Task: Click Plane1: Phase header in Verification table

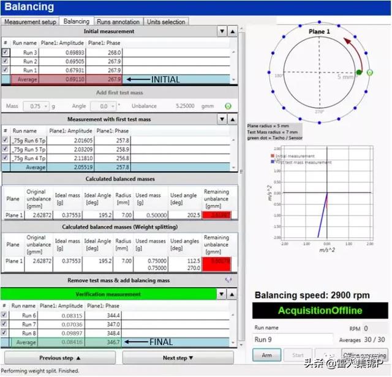Action: pos(103,306)
